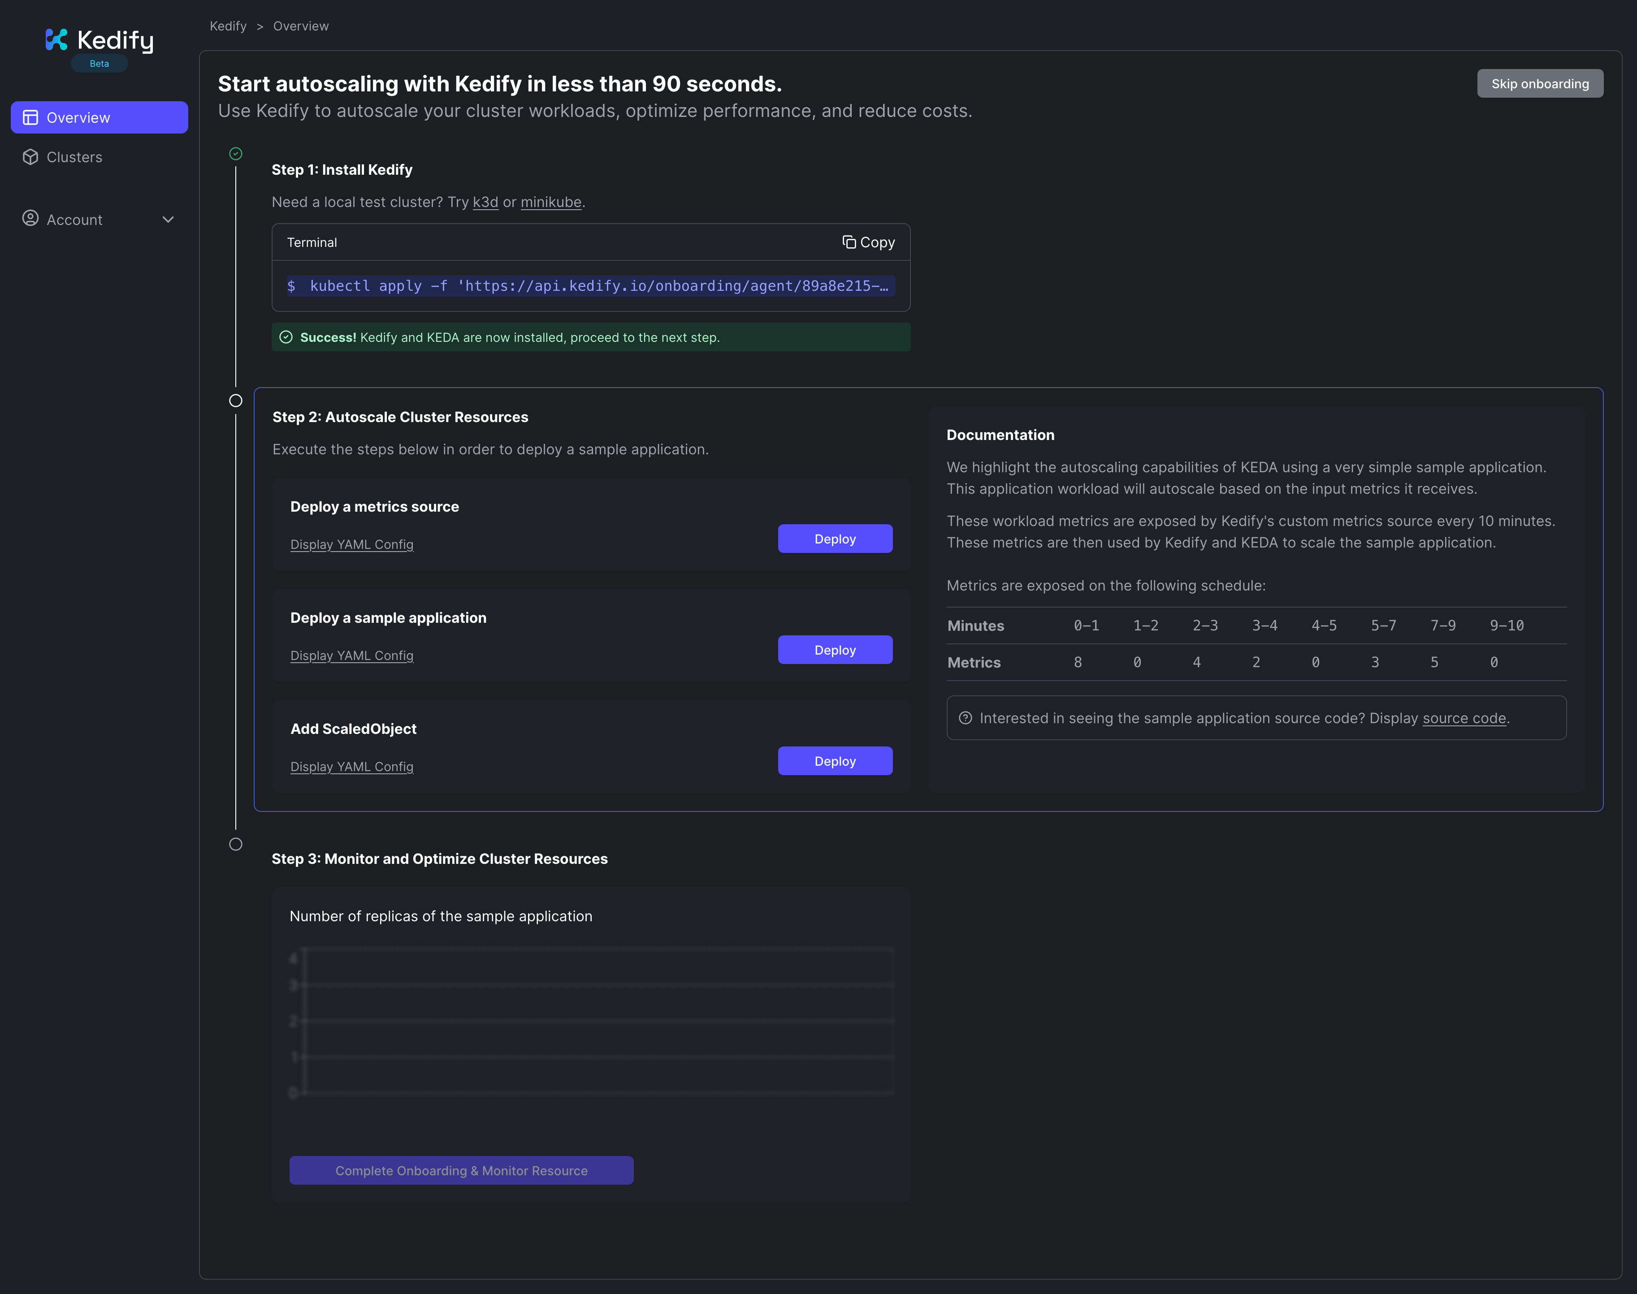Click the metrics value '8' cell

click(x=1078, y=662)
